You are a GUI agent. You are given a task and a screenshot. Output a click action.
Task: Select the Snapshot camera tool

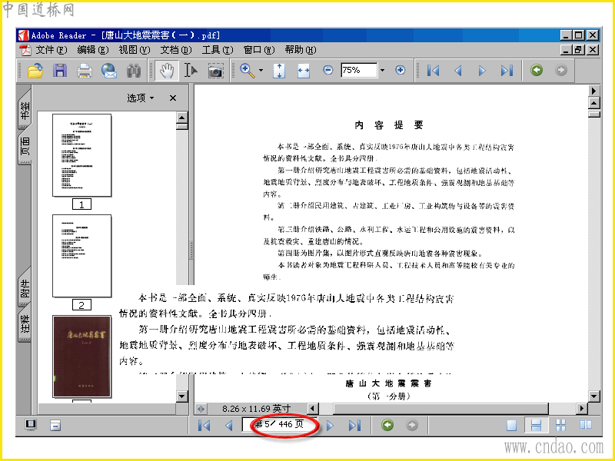pyautogui.click(x=215, y=71)
